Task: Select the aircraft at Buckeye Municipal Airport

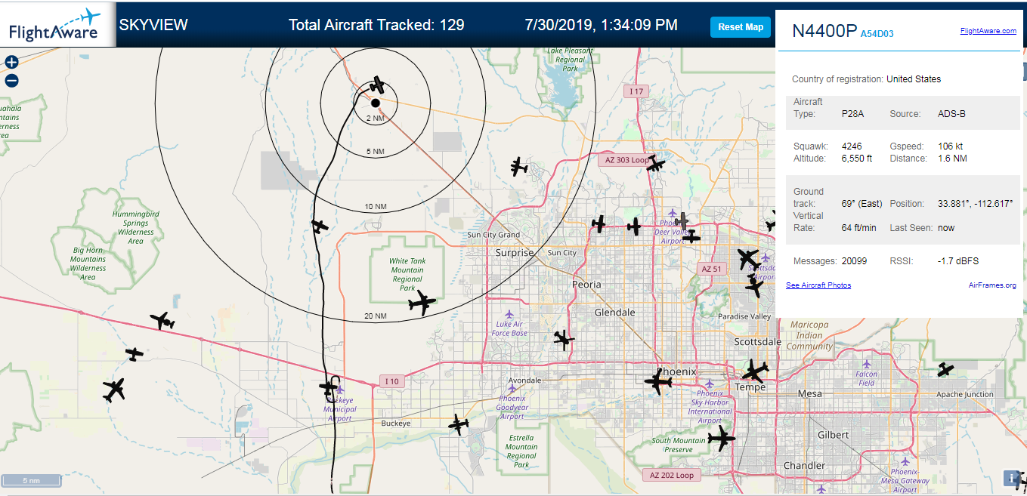Action: tap(329, 387)
